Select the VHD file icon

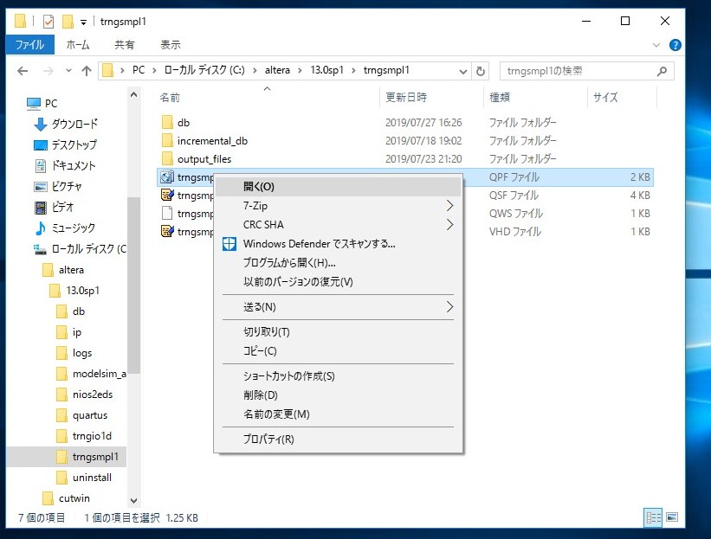click(x=167, y=232)
